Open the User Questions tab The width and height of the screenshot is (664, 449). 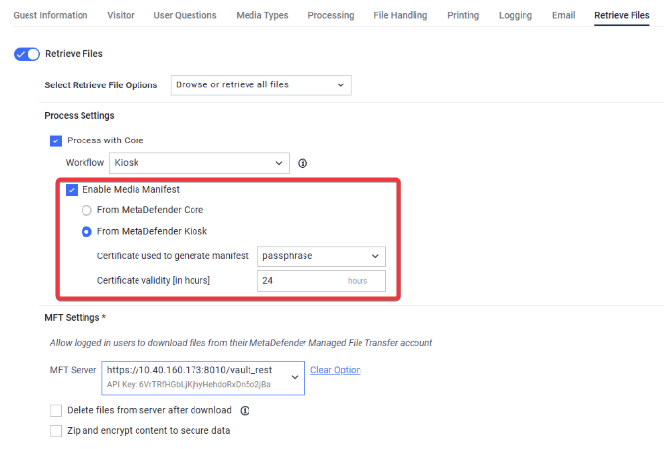185,15
